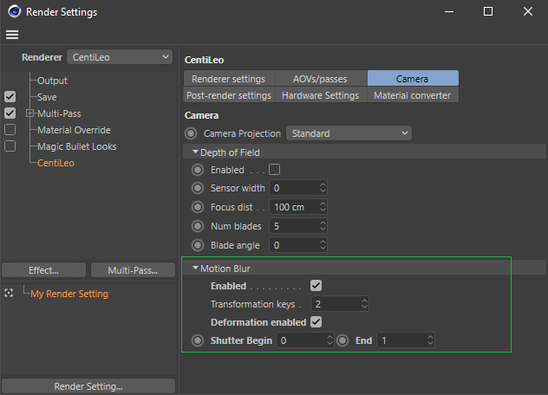Image resolution: width=548 pixels, height=395 pixels.
Task: Select My Render Setting in the list
Action: [69, 294]
